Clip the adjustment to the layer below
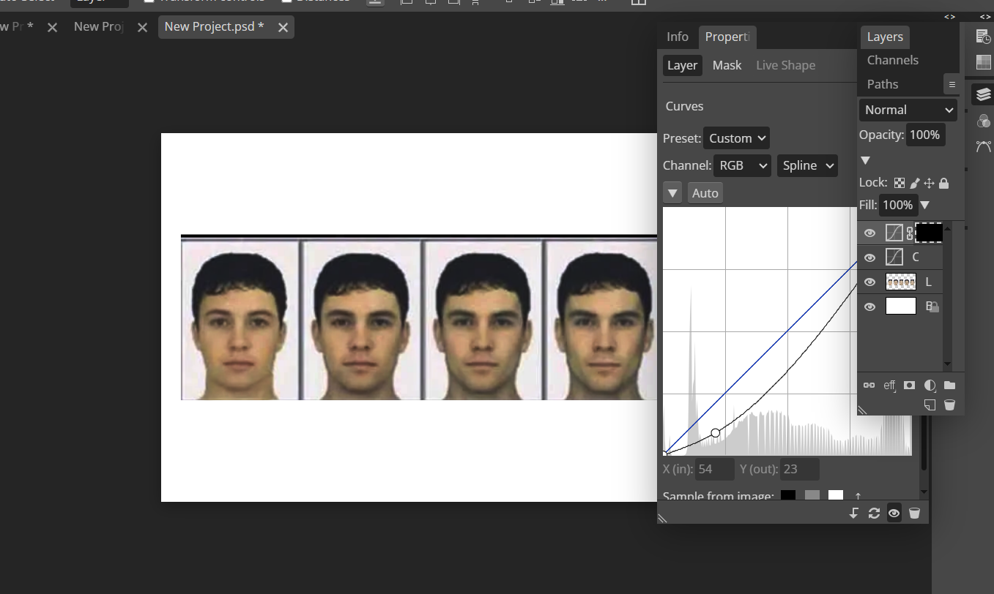This screenshot has height=594, width=994. click(854, 514)
